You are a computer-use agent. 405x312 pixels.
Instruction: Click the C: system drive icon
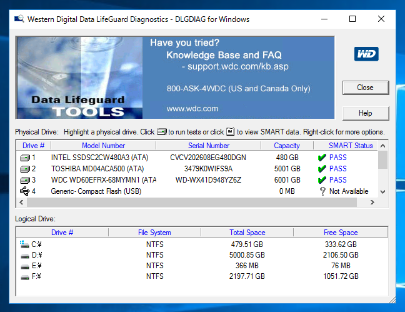point(24,244)
